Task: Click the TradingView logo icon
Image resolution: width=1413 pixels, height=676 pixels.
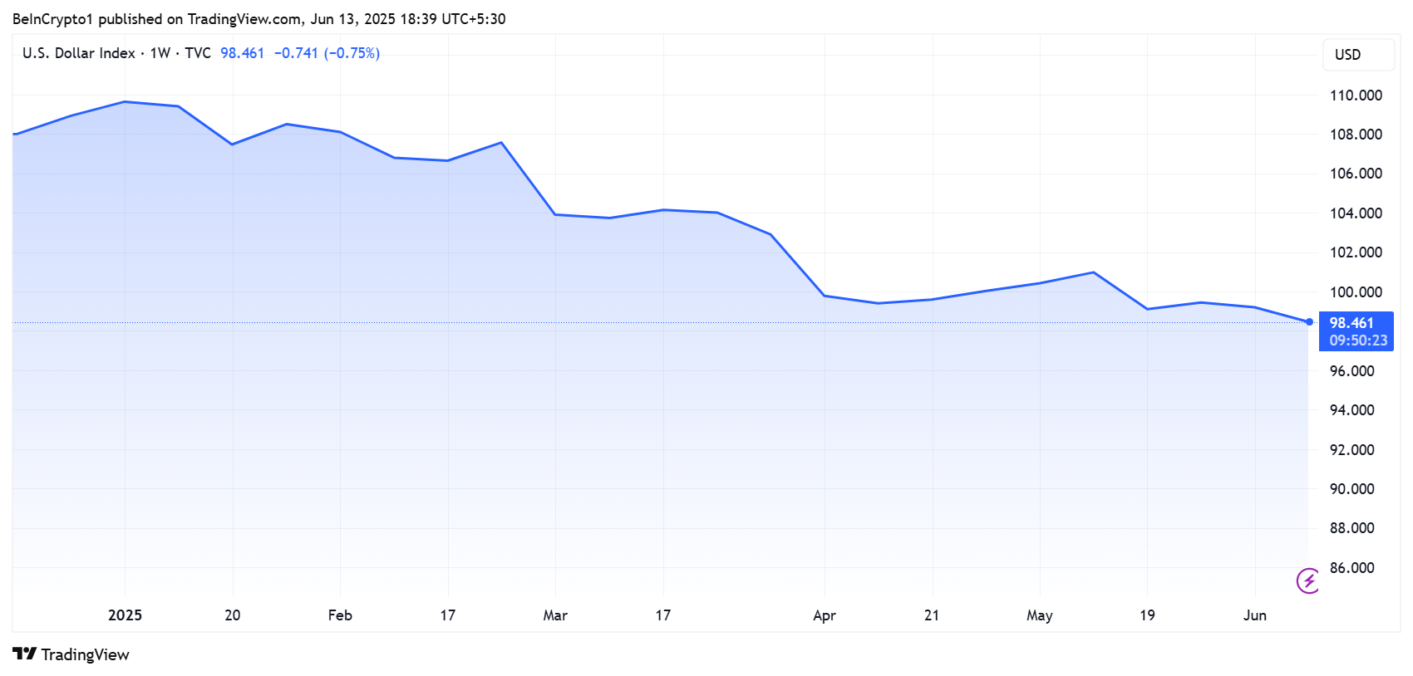Action: coord(25,654)
